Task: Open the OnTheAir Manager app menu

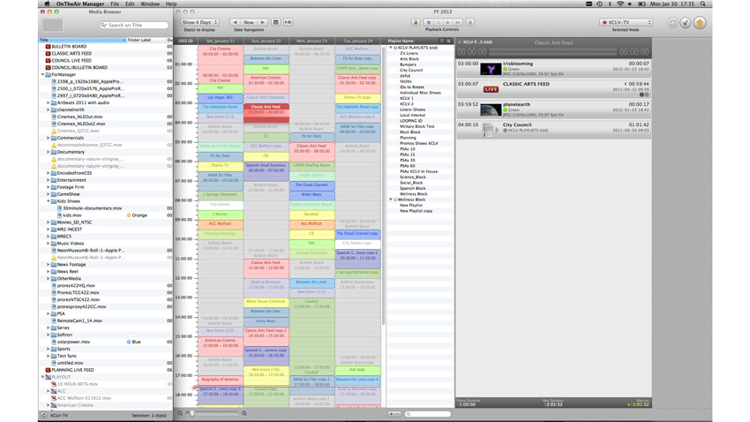Action: [80, 4]
